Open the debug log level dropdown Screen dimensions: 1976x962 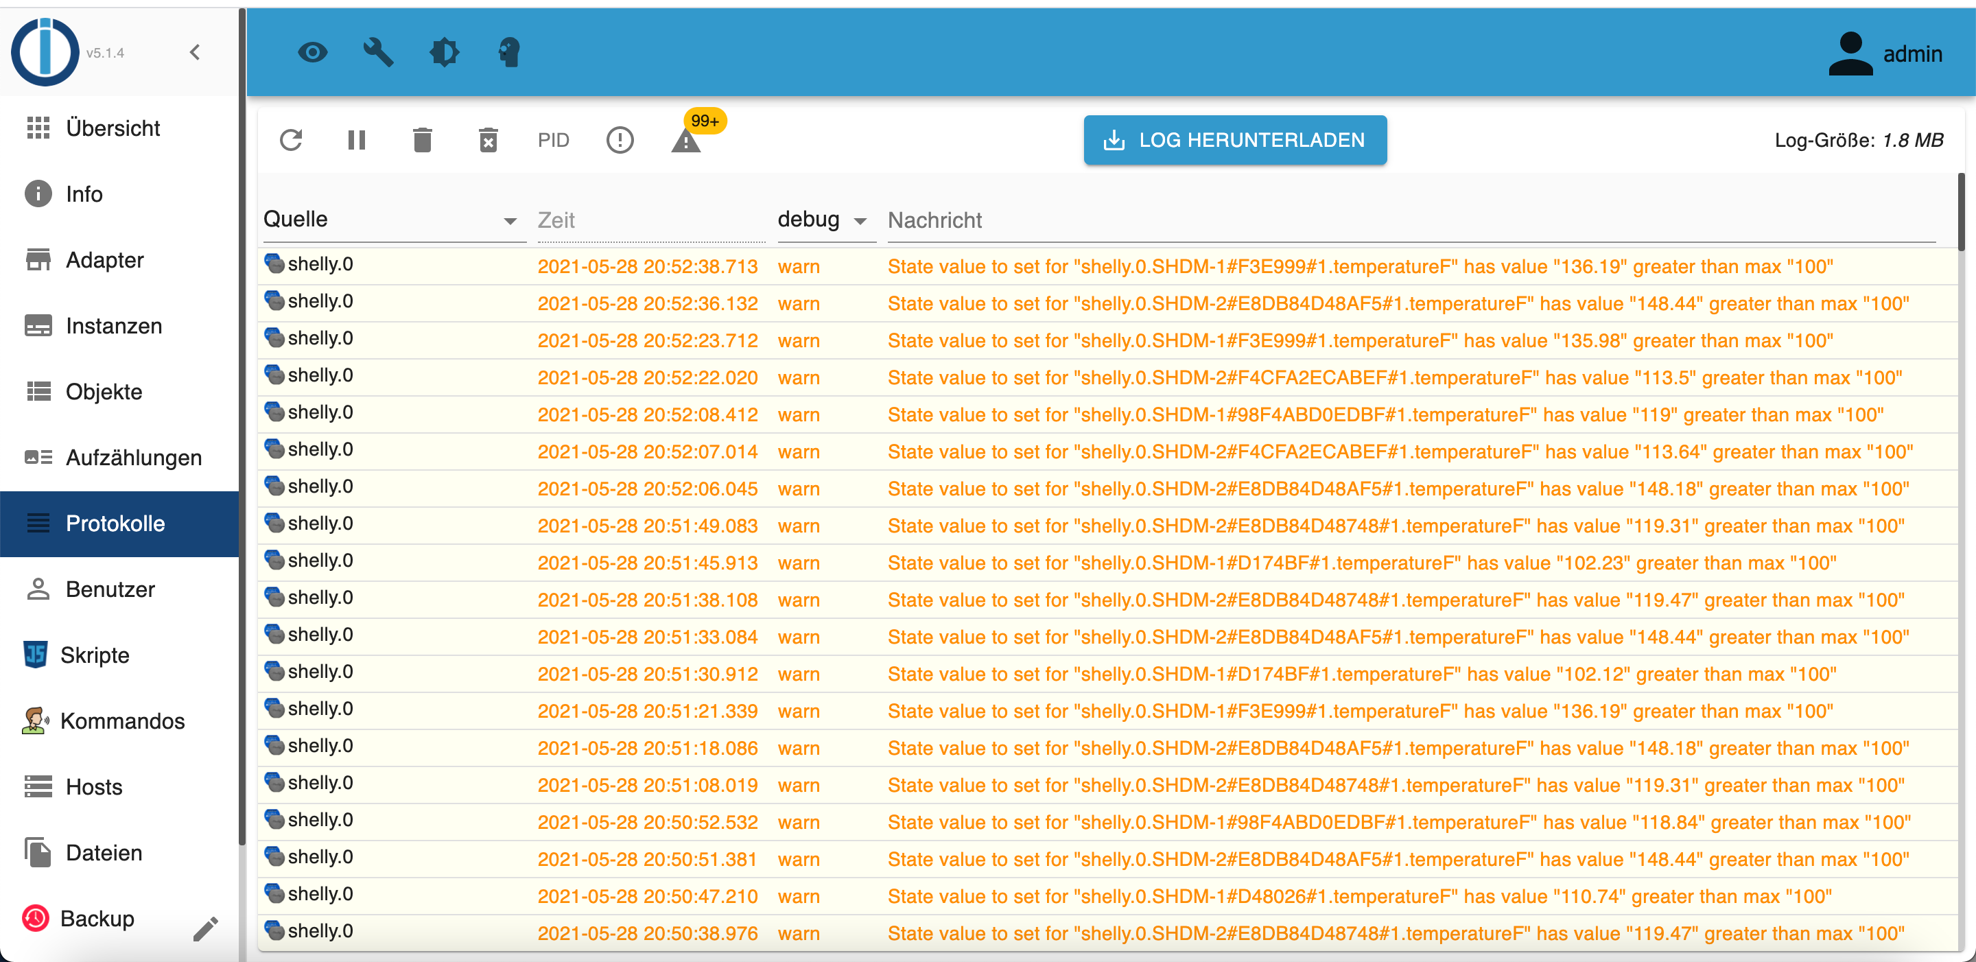click(823, 220)
